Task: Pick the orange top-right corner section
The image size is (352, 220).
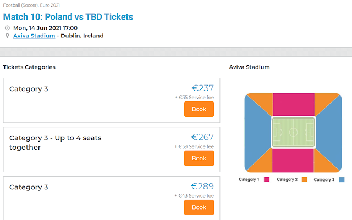Action: pyautogui.click(x=324, y=104)
